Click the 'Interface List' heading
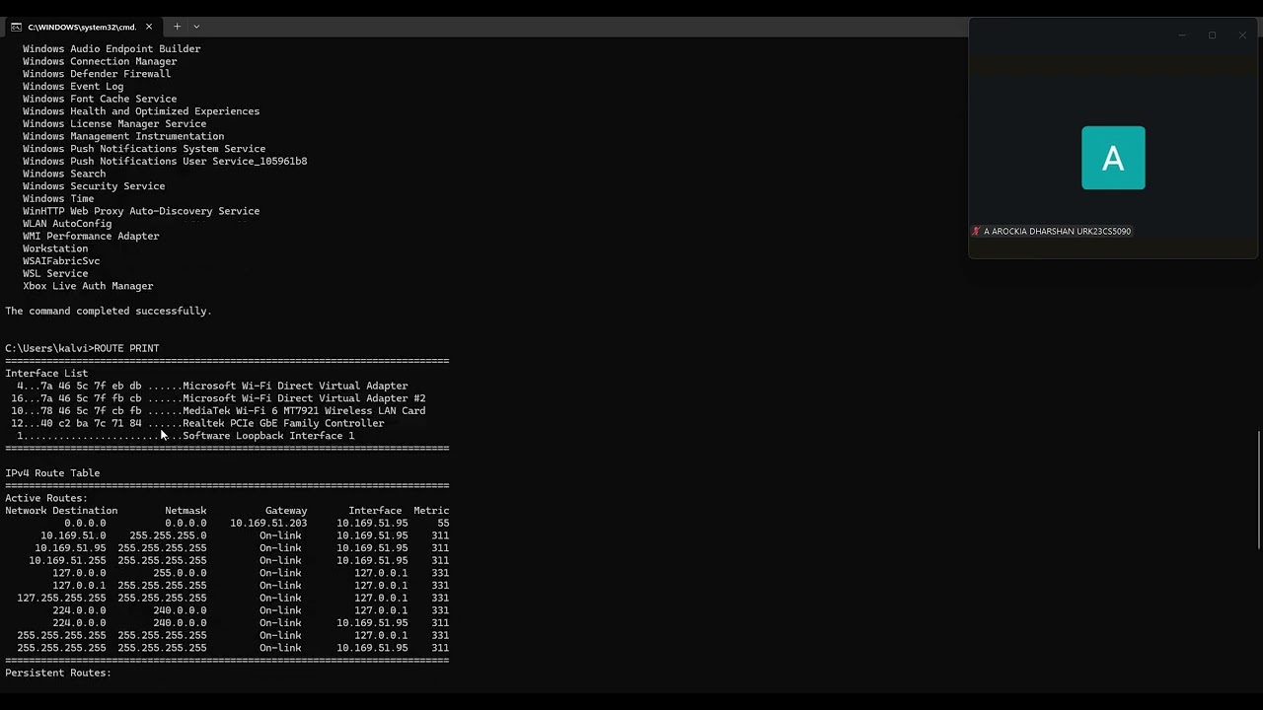Screen dimensions: 1263x710 46,374
